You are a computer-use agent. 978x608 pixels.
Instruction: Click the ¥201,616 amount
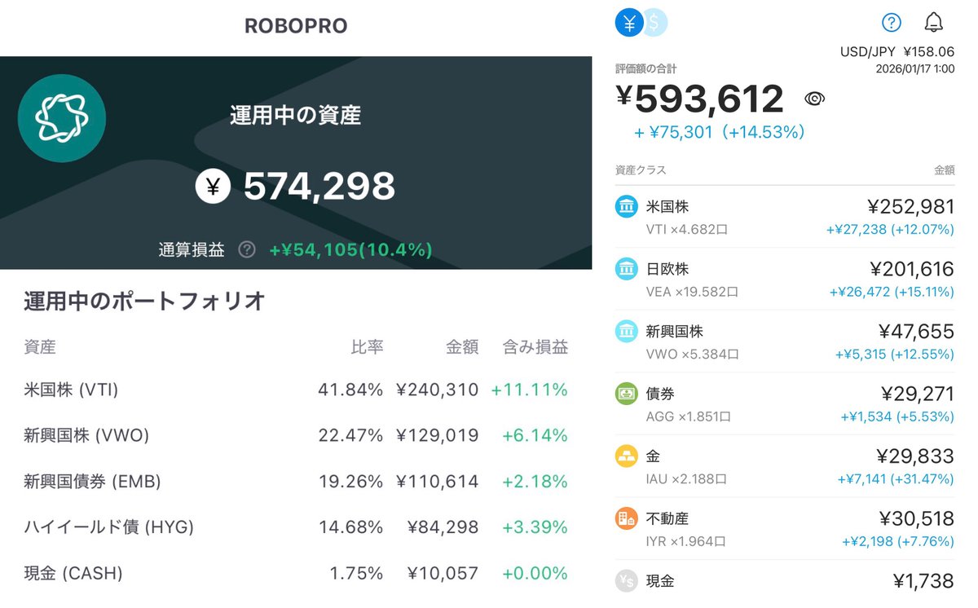(x=912, y=269)
